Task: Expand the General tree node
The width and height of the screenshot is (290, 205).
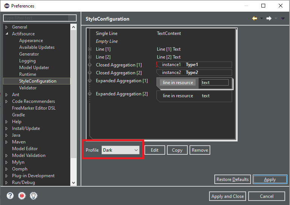Action: tap(6, 27)
